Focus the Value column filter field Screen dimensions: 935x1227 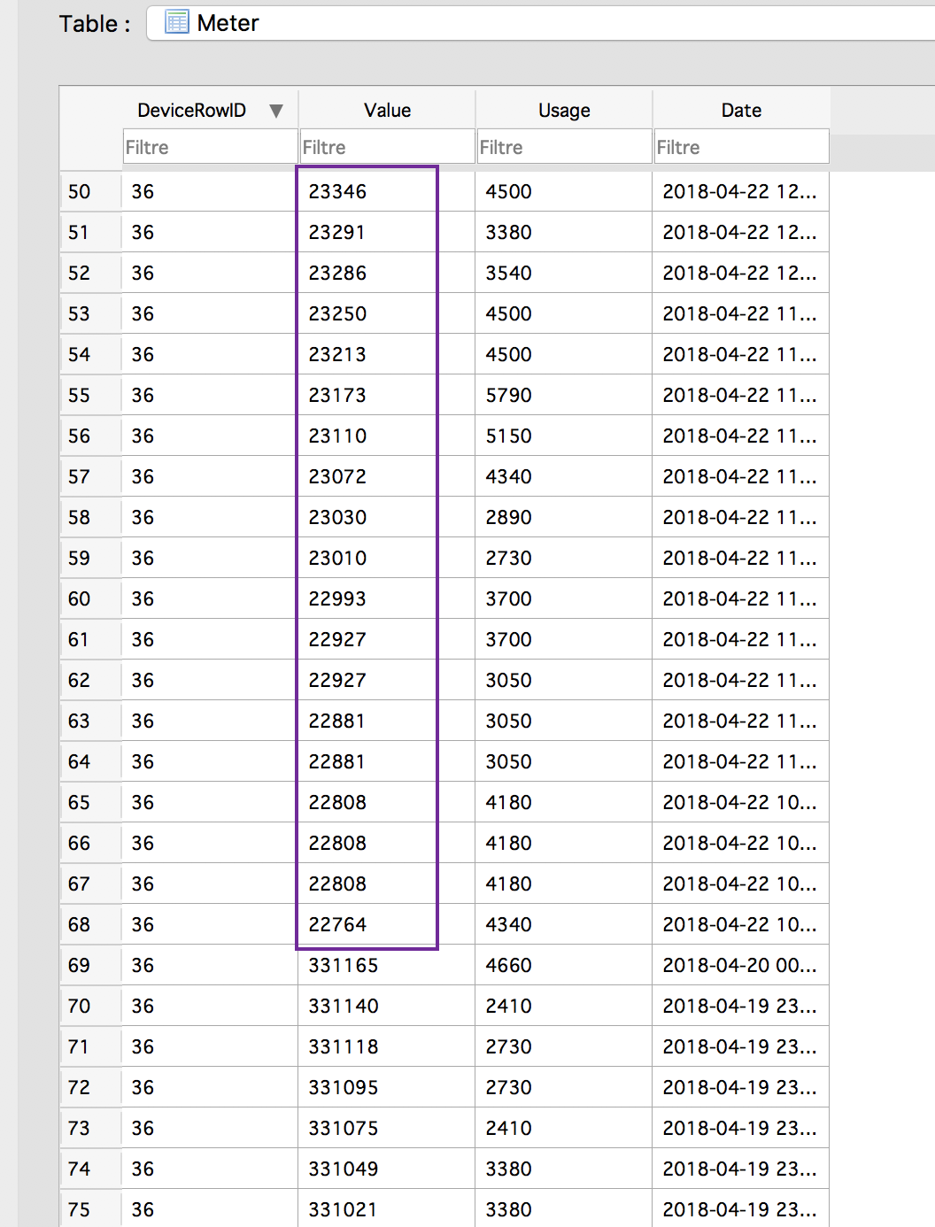point(388,147)
